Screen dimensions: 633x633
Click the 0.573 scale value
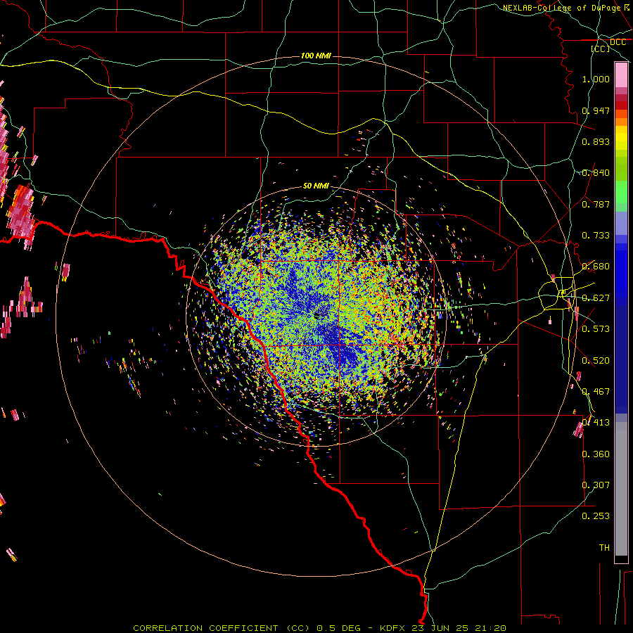pyautogui.click(x=596, y=329)
